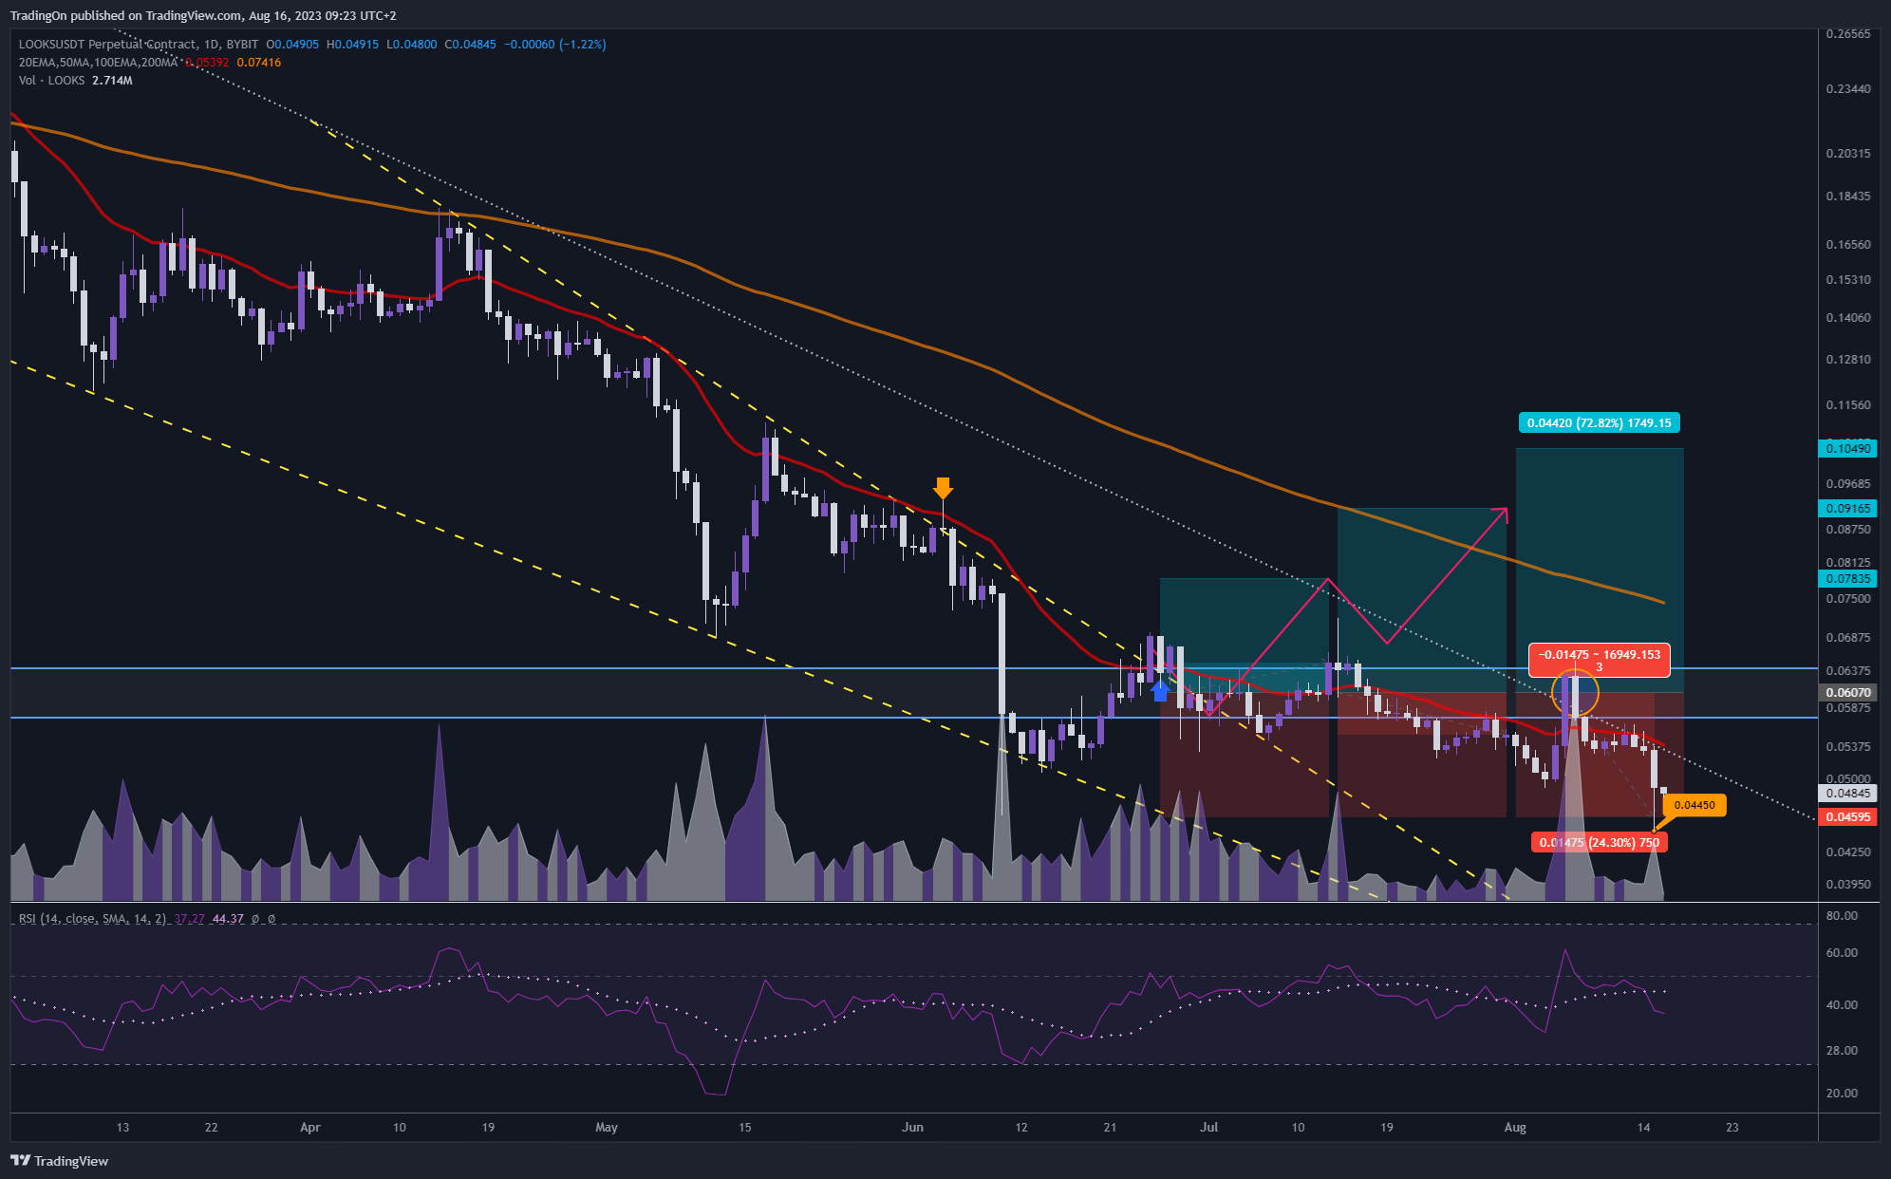Screen dimensions: 1891x1179
Task: Click the orange 0.07416 moving average value
Action: [258, 63]
